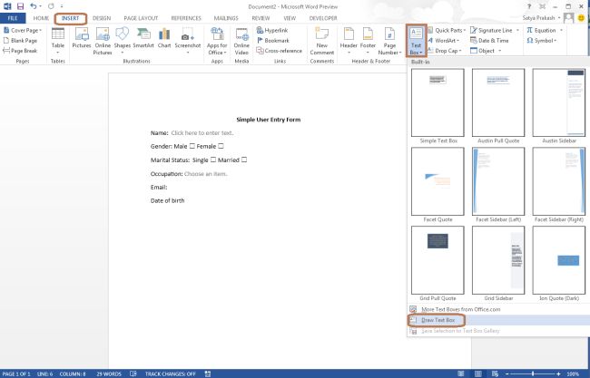Click the 29 WORDS count in status bar

[x=109, y=373]
